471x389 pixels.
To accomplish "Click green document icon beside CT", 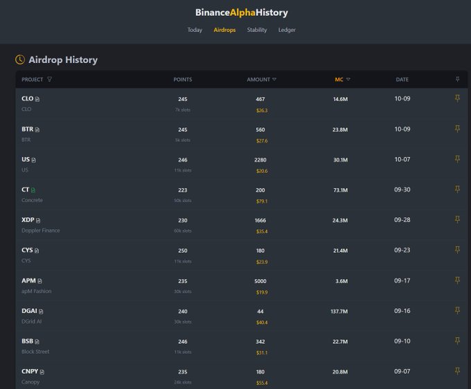I will click(x=33, y=190).
